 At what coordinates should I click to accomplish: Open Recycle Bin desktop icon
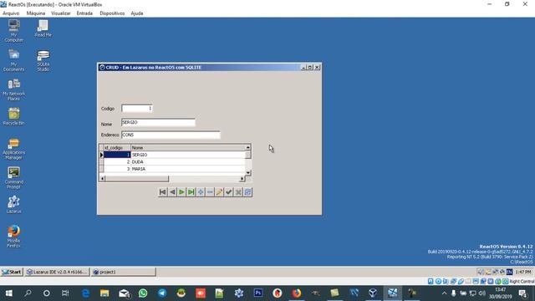coord(13,116)
